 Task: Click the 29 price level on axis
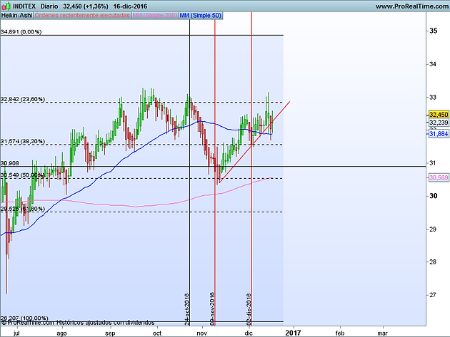433,229
